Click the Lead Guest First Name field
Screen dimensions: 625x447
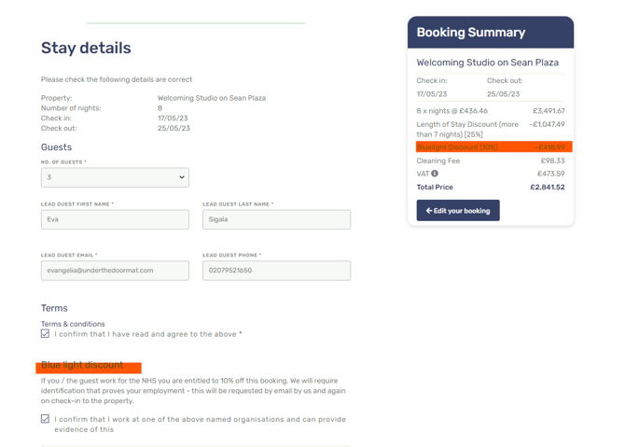(x=115, y=219)
